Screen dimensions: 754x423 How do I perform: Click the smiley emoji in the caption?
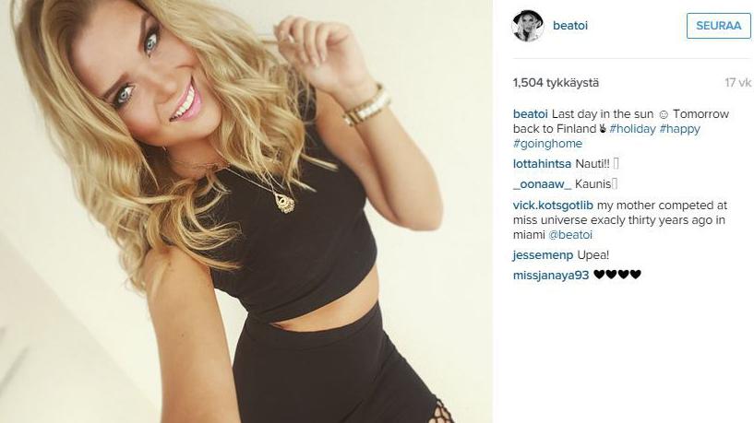pyautogui.click(x=664, y=115)
